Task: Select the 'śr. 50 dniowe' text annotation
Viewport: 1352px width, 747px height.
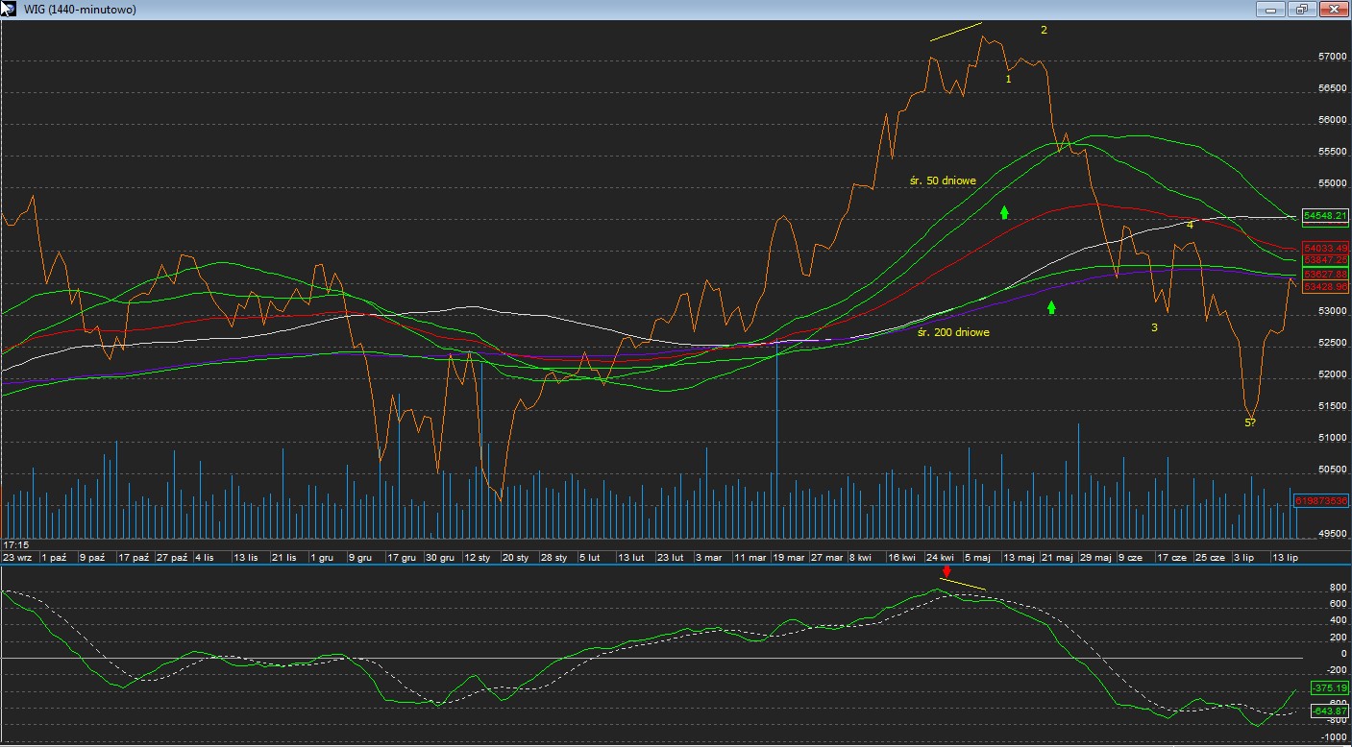Action: (941, 181)
